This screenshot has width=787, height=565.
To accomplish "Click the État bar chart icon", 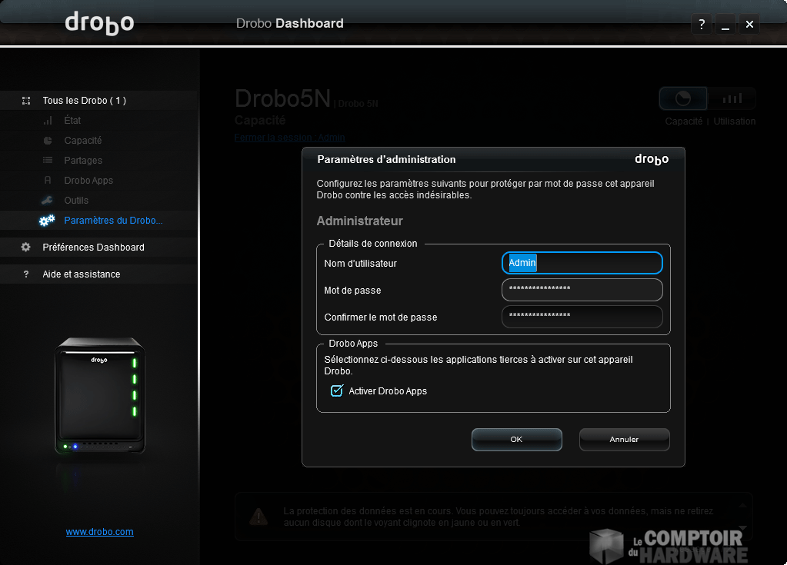I will 48,121.
